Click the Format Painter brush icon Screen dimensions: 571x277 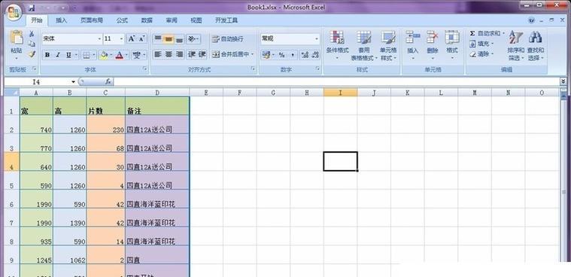click(x=32, y=54)
